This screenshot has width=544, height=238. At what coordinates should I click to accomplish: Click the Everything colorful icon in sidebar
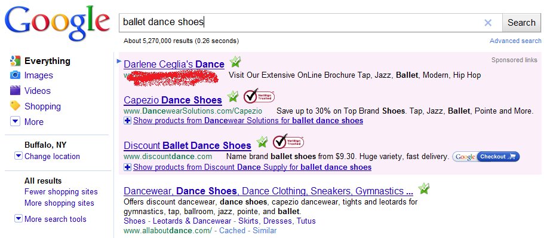pyautogui.click(x=15, y=61)
